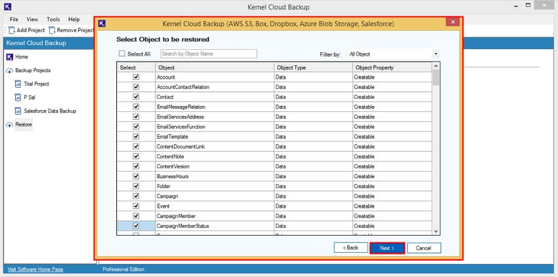The height and width of the screenshot is (277, 558).
Task: Uncheck the Event object checkbox
Action: pyautogui.click(x=136, y=206)
